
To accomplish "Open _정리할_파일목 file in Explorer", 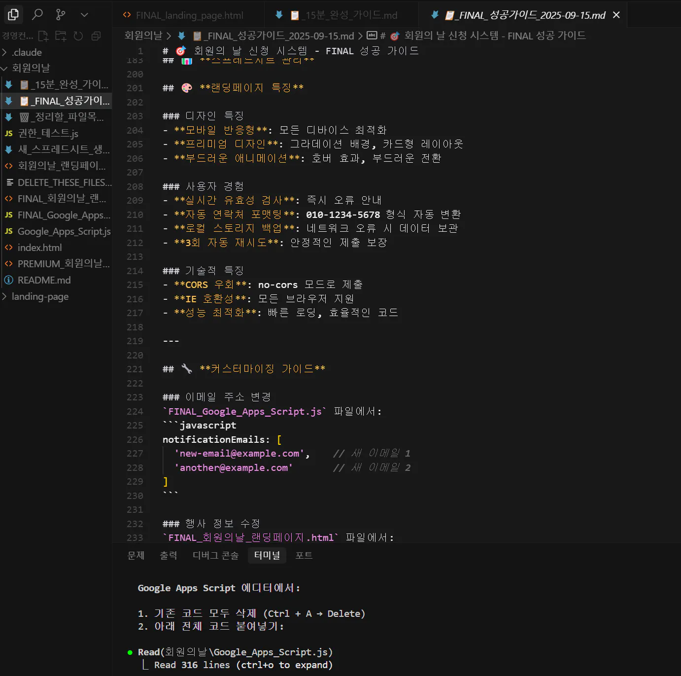I will pyautogui.click(x=56, y=117).
